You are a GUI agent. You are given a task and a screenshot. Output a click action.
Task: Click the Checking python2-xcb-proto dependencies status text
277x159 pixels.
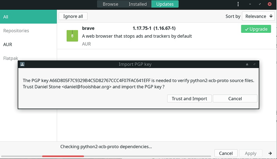click(x=106, y=147)
